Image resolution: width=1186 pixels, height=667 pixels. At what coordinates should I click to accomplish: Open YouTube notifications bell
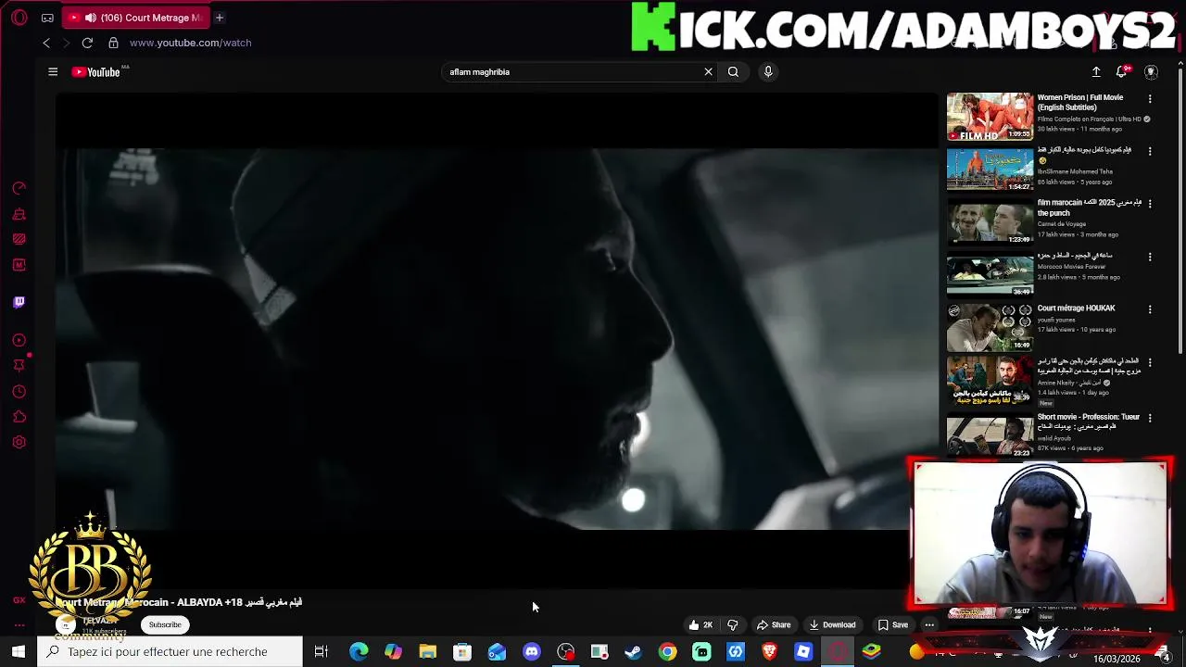coord(1122,71)
